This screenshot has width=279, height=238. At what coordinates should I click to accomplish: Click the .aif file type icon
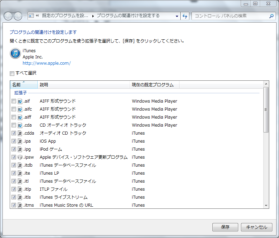pos(20,101)
